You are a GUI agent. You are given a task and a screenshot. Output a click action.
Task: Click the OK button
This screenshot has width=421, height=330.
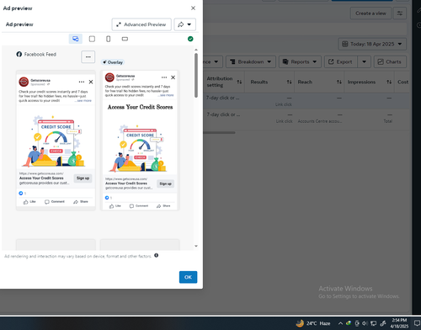click(188, 277)
